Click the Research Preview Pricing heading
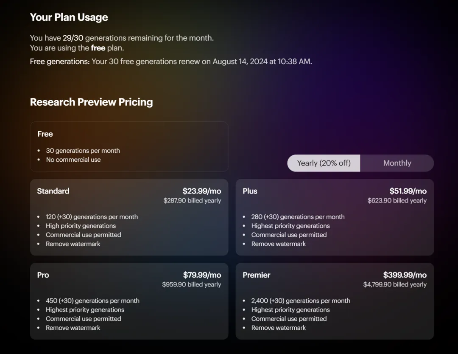 coord(92,102)
